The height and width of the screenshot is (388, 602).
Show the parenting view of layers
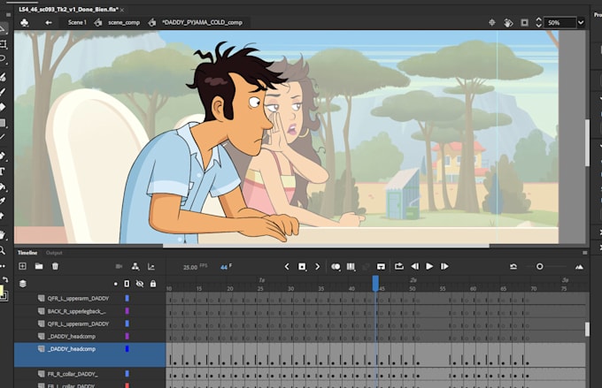click(135, 266)
